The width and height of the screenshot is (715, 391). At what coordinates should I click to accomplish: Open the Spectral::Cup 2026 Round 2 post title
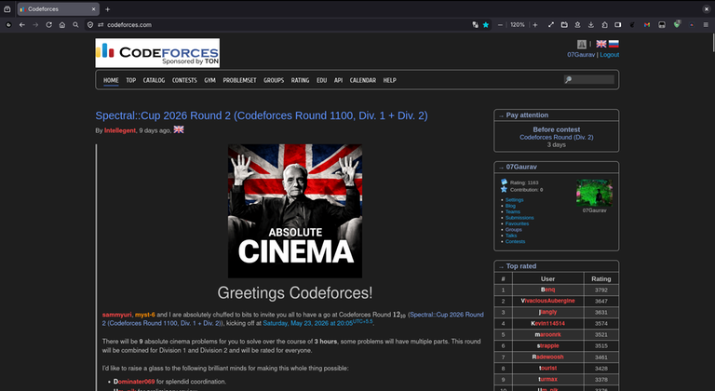[x=262, y=115]
